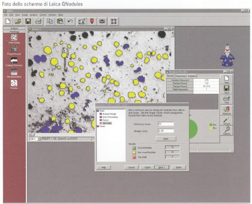This screenshot has height=204, width=252.
Task: Click the image window horizontal scroll arrow
Action: coord(29,134)
